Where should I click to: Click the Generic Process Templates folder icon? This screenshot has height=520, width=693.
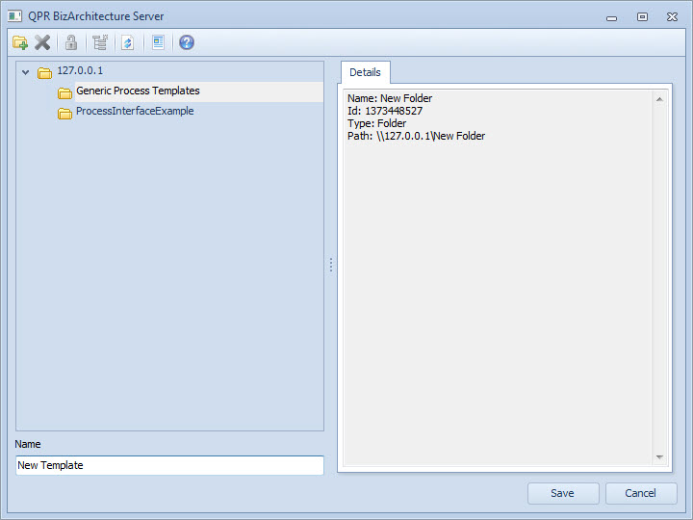(65, 92)
